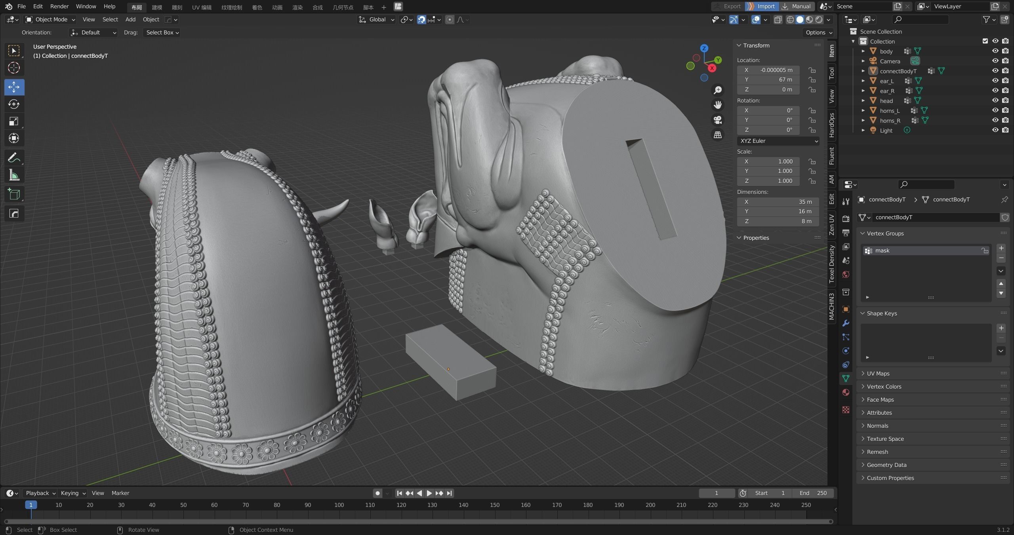
Task: Select the Measure tool
Action: [x=14, y=175]
